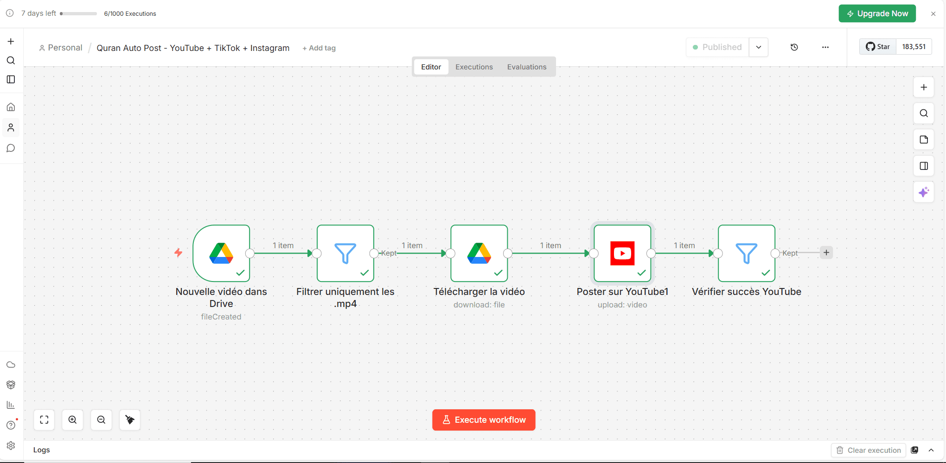This screenshot has height=463, width=946.
Task: Open workflow version history
Action: tap(795, 47)
